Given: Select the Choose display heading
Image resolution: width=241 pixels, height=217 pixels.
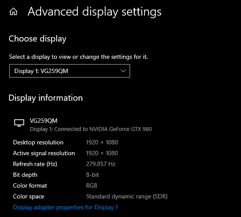Looking at the screenshot, I should pos(38,39).
